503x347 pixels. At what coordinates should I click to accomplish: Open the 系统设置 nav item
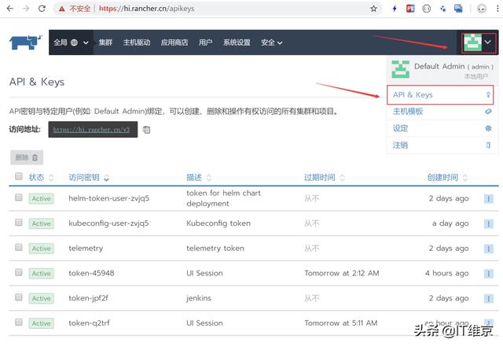[x=237, y=42]
